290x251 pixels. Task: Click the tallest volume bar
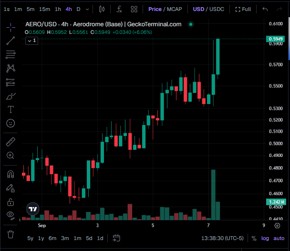click(x=213, y=195)
